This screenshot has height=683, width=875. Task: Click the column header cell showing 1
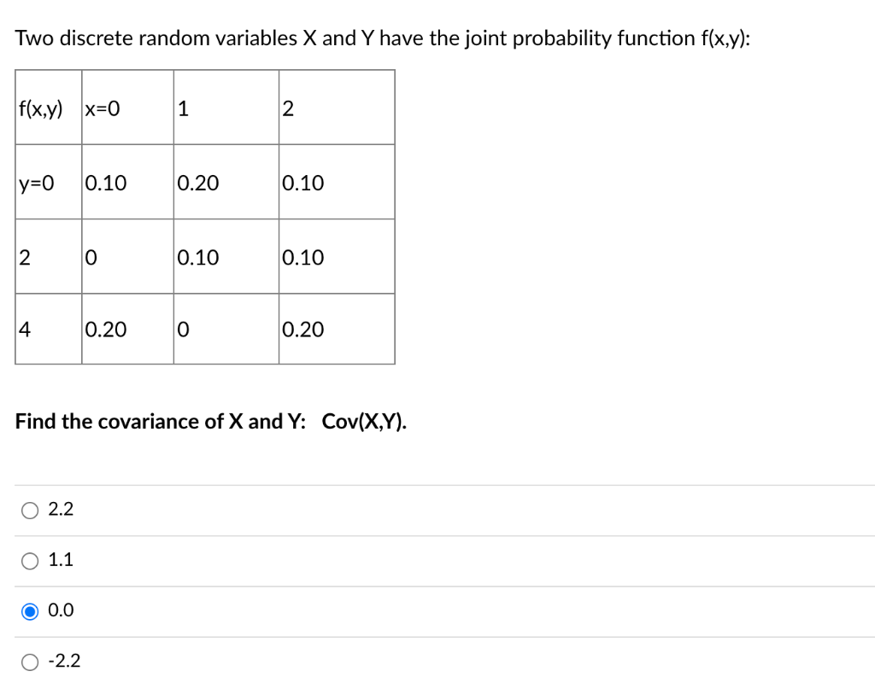tap(225, 106)
